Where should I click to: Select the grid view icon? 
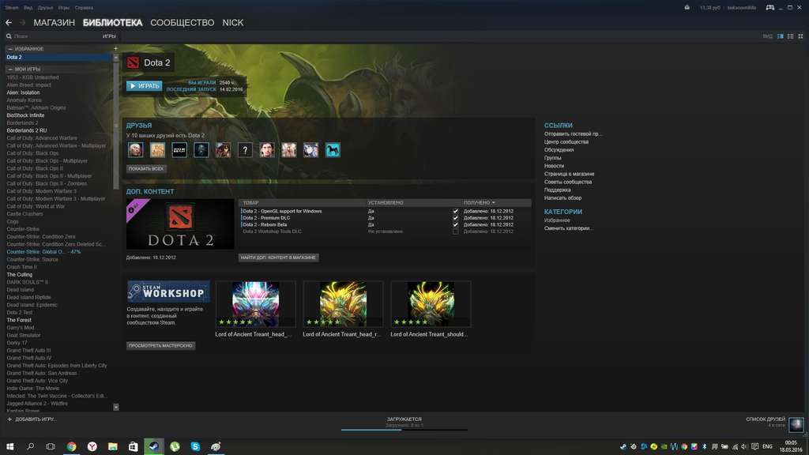pyautogui.click(x=800, y=36)
